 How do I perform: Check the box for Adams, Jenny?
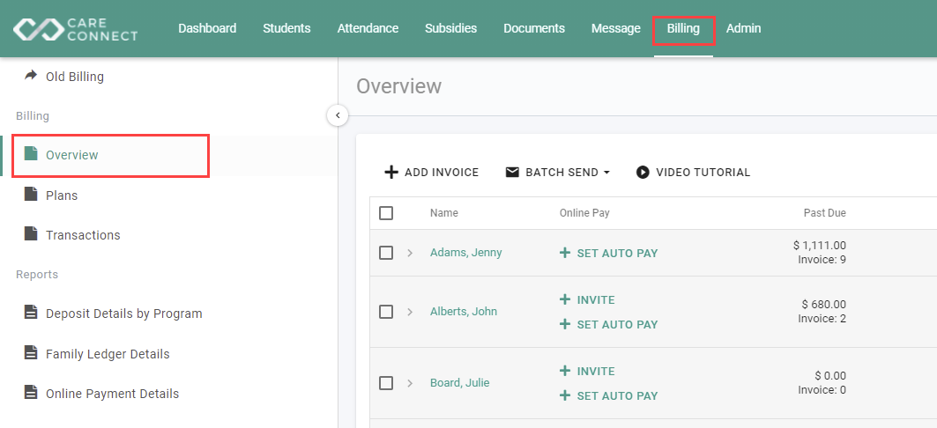386,253
